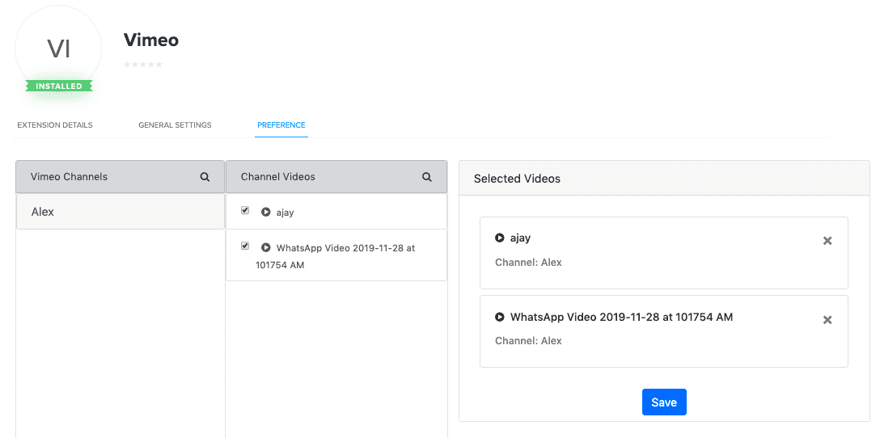Screen dimensions: 880x438
Task: Click the Channel Videos header label
Action: (x=277, y=177)
